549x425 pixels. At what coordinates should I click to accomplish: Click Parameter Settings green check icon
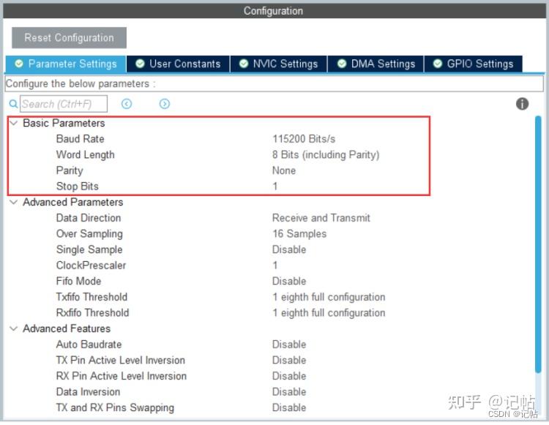pyautogui.click(x=19, y=64)
